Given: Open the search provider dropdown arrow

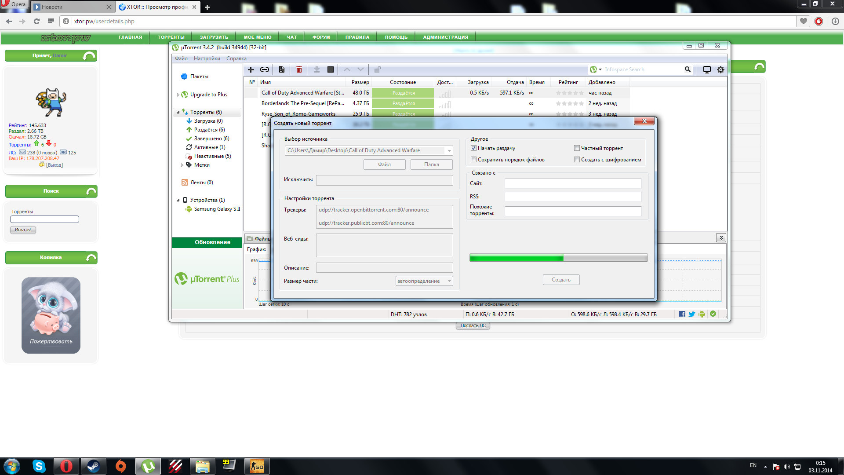Looking at the screenshot, I should click(600, 69).
